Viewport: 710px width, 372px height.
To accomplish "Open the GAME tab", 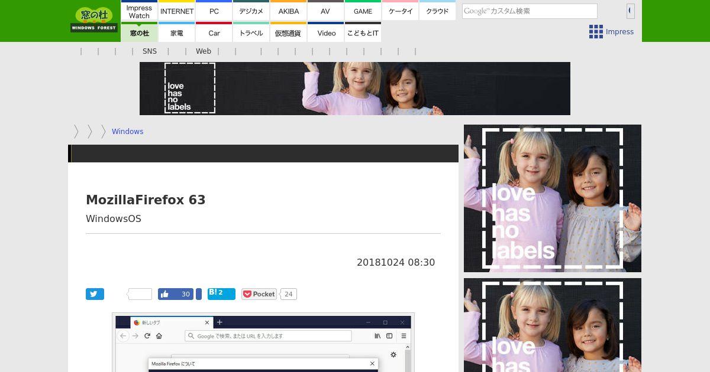I will coord(363,11).
